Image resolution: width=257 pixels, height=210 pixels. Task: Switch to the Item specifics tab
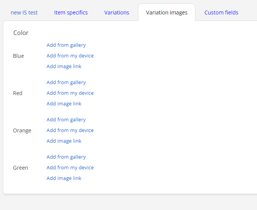point(71,13)
